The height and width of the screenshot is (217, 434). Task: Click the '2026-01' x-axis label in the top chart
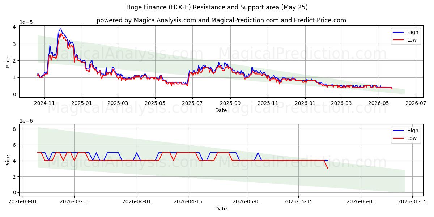coord(305,103)
